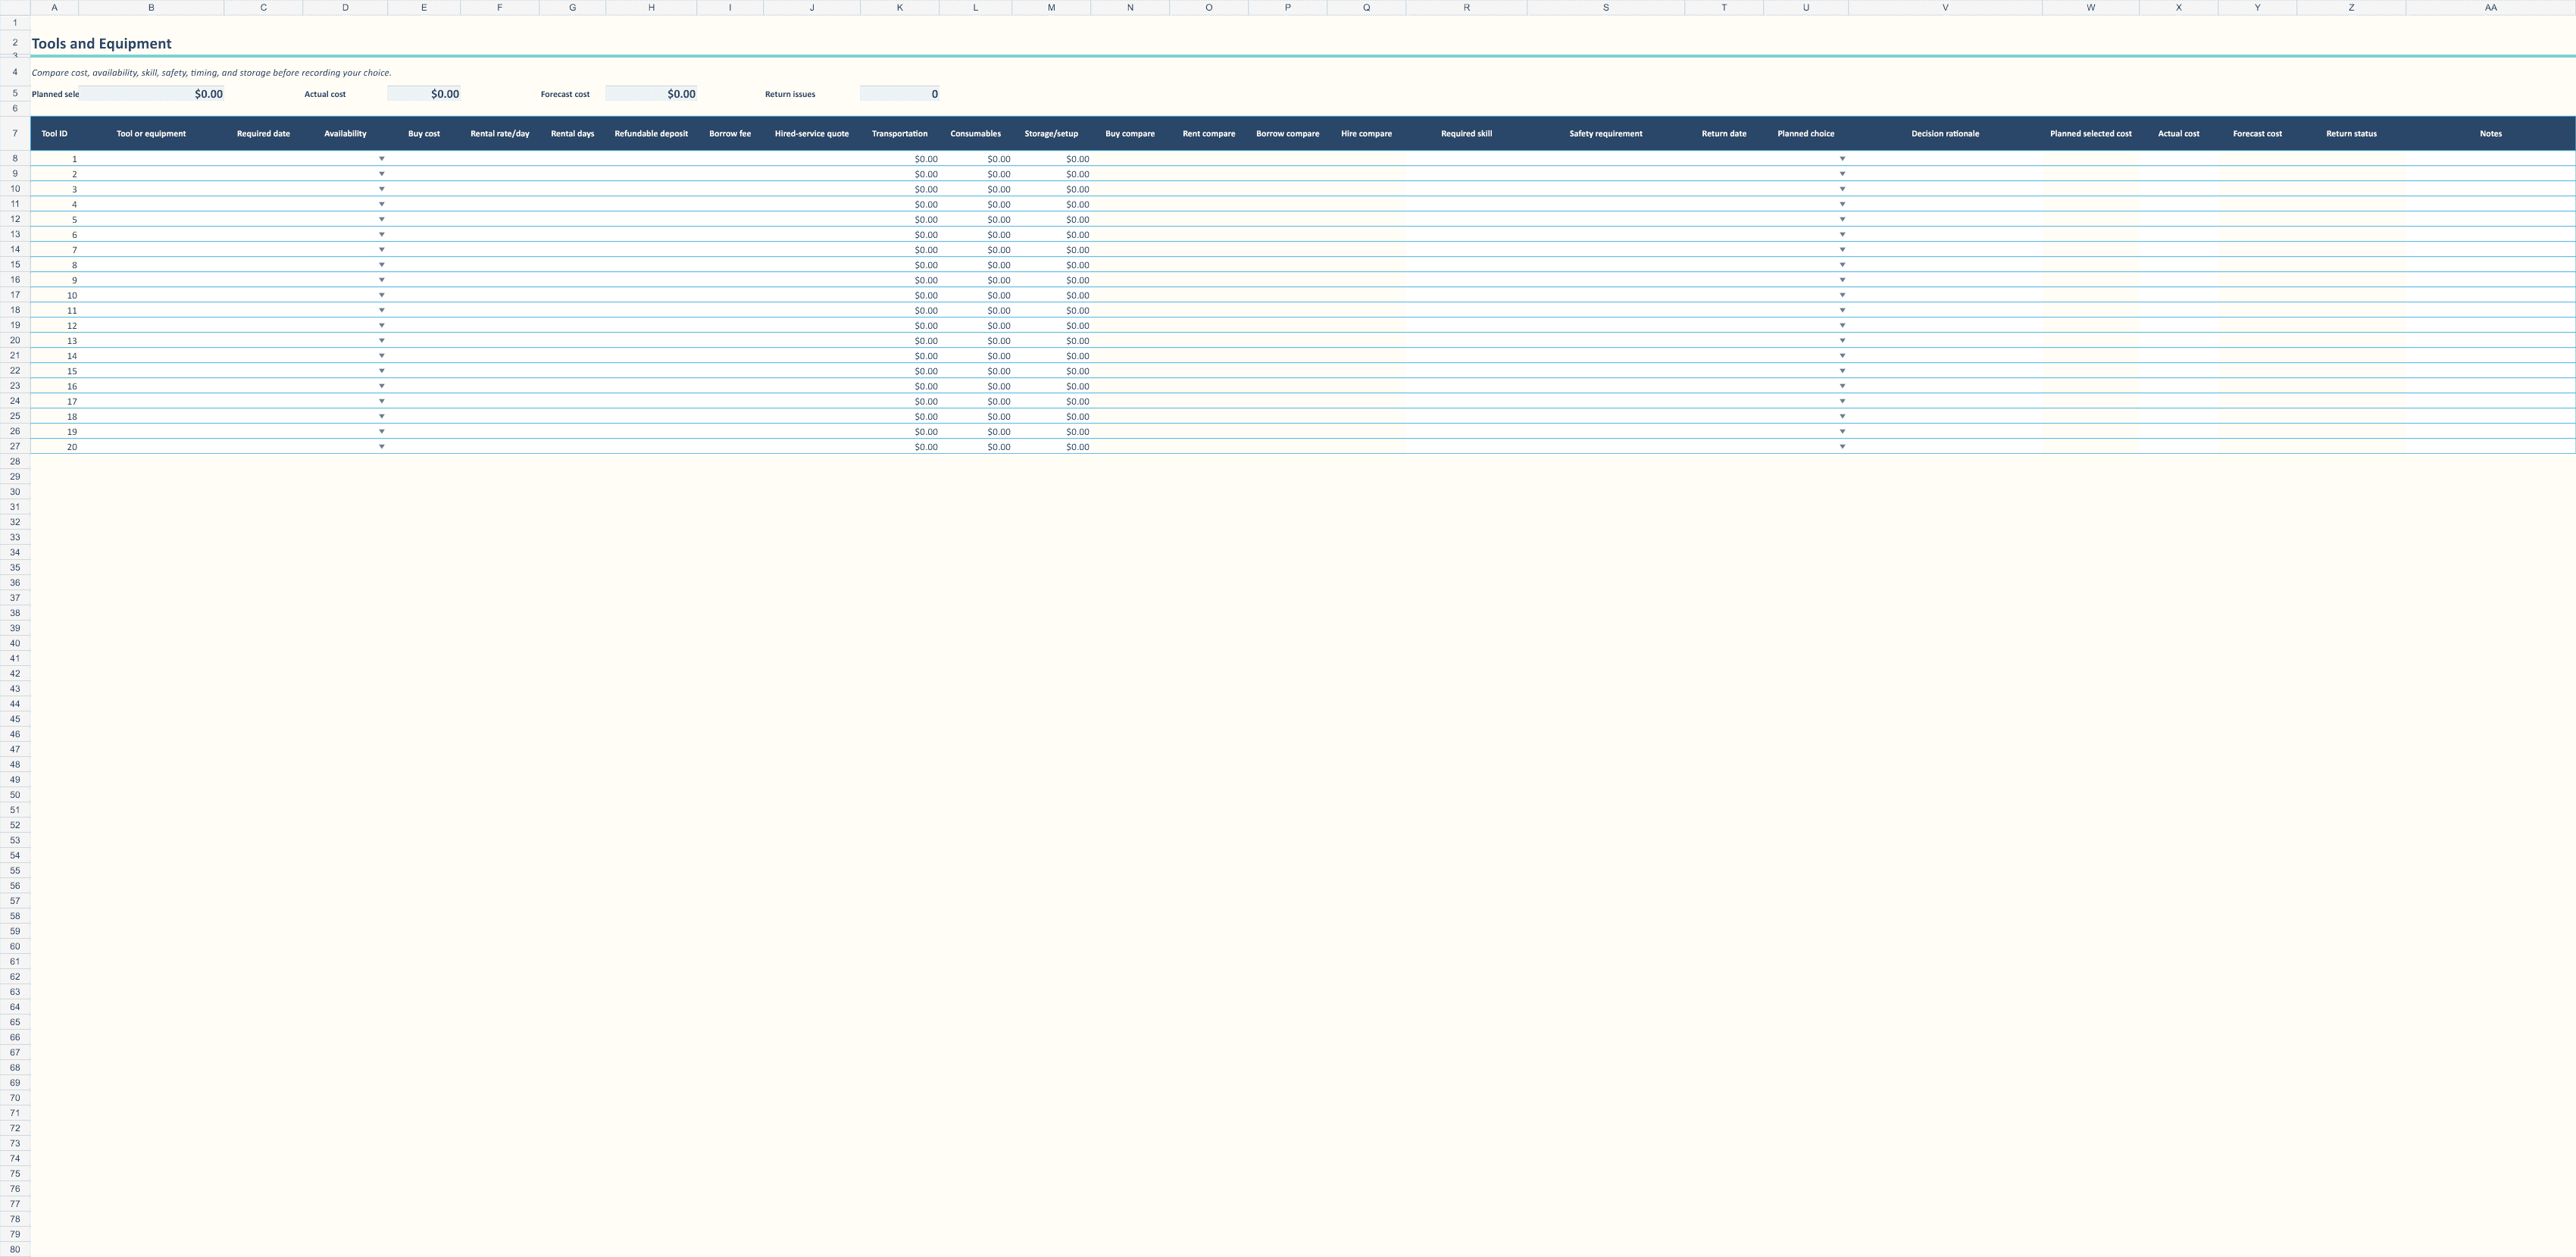The width and height of the screenshot is (2576, 1257).
Task: Click the Required date column header
Action: coord(263,133)
